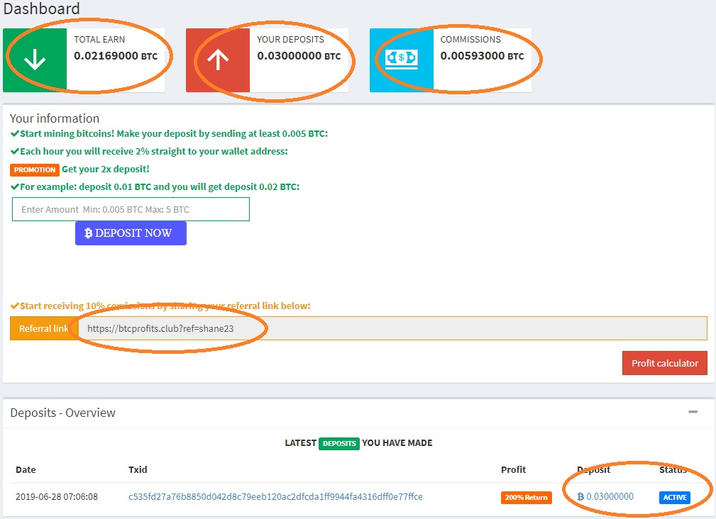Click the 'Start mining bitcoins!' line
The width and height of the screenshot is (716, 519).
(x=169, y=133)
